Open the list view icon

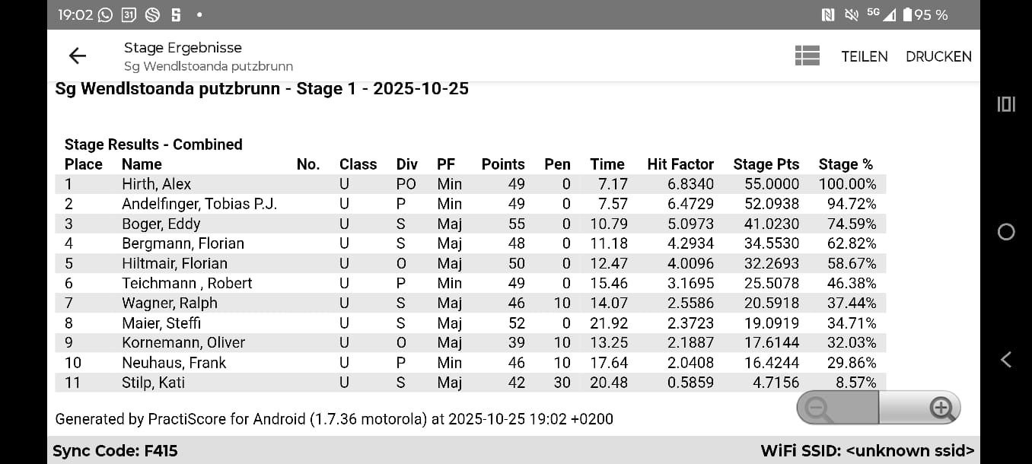click(807, 56)
